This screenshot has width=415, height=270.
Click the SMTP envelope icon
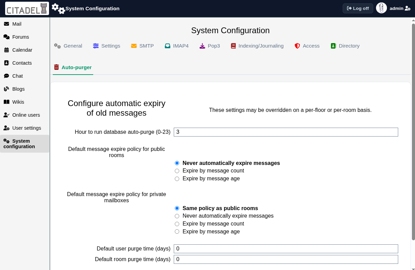(134, 46)
